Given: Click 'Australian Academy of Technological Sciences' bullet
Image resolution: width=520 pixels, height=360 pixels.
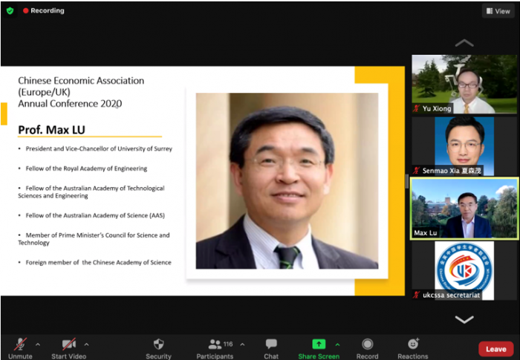Looking at the screenshot, I should click(91, 192).
